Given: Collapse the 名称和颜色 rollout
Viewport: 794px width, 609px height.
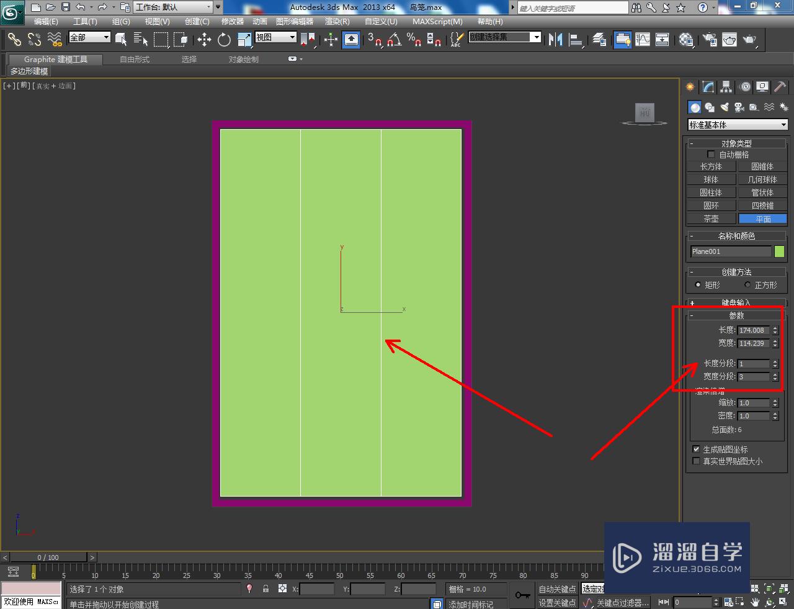Looking at the screenshot, I should pyautogui.click(x=736, y=236).
